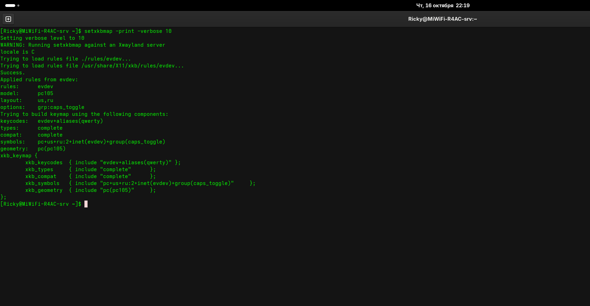Click the keycodes value 'evdev+aliases(qwerty)'

tap(70, 121)
